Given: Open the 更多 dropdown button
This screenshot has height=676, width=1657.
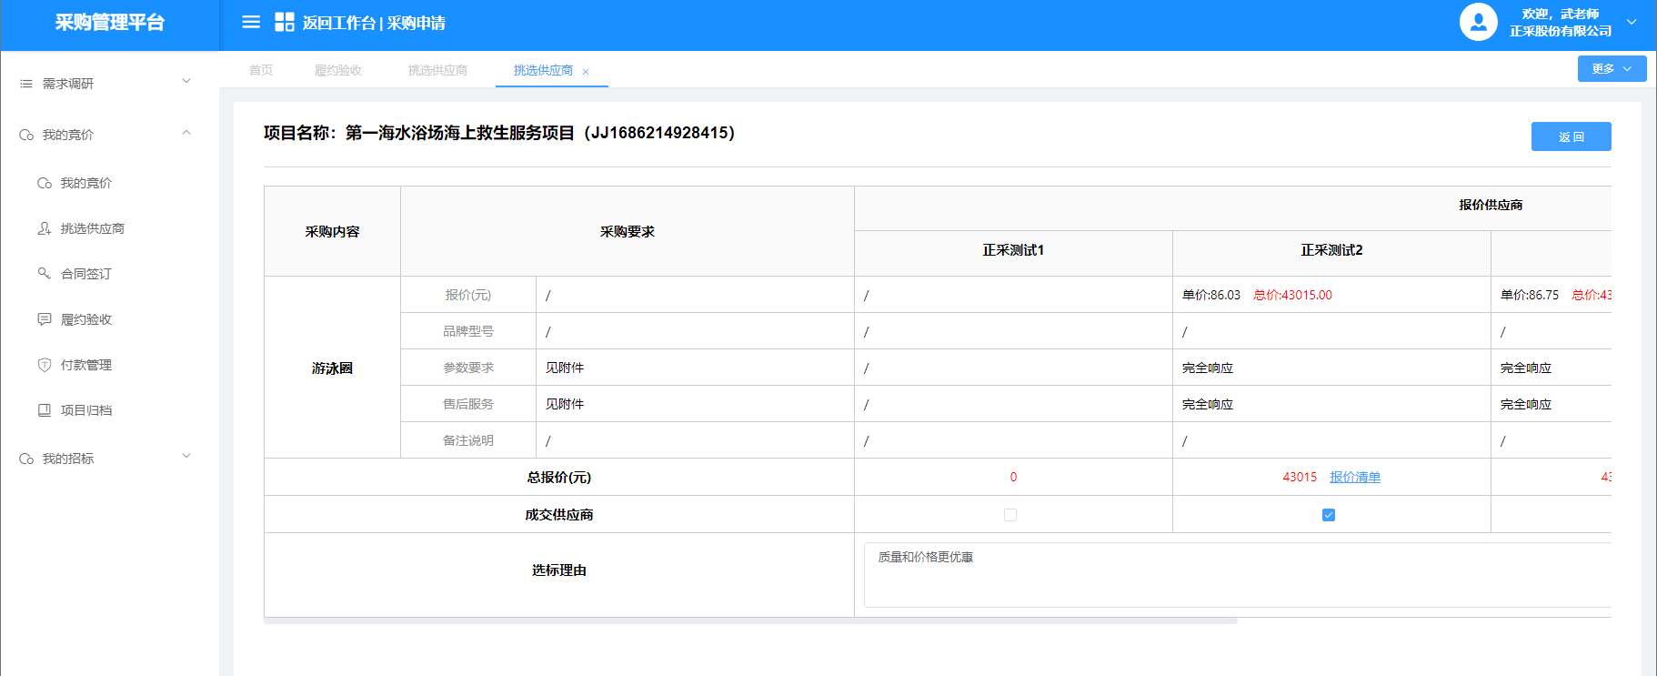Looking at the screenshot, I should point(1611,69).
